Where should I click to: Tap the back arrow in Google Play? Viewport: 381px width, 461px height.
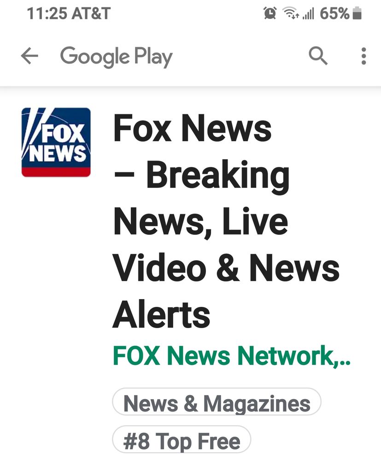(x=29, y=56)
